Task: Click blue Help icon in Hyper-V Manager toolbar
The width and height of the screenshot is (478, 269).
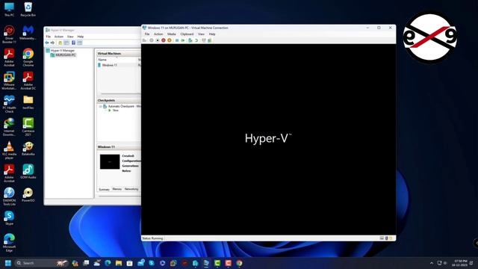Action: [73, 43]
